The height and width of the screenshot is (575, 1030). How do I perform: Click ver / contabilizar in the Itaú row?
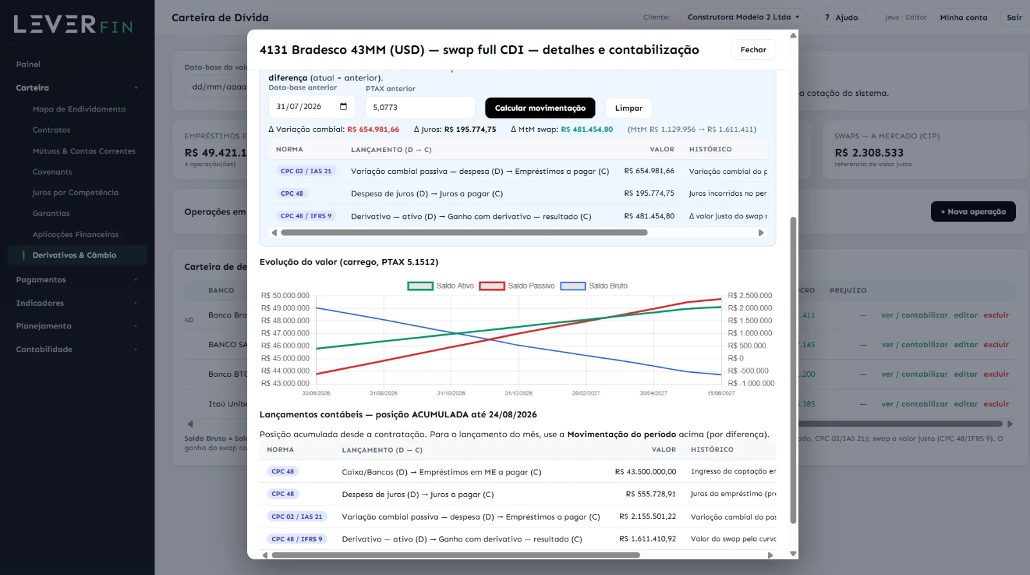pyautogui.click(x=914, y=404)
